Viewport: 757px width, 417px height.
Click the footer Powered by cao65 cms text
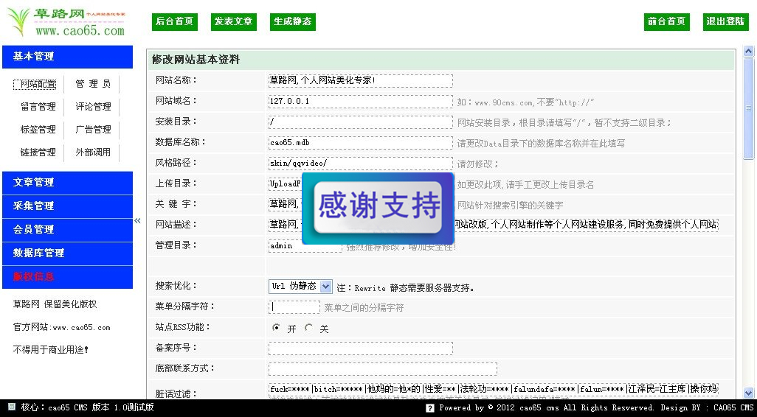(596, 408)
